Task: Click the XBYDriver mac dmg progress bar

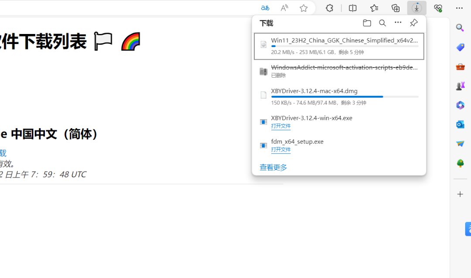Action: pyautogui.click(x=345, y=97)
